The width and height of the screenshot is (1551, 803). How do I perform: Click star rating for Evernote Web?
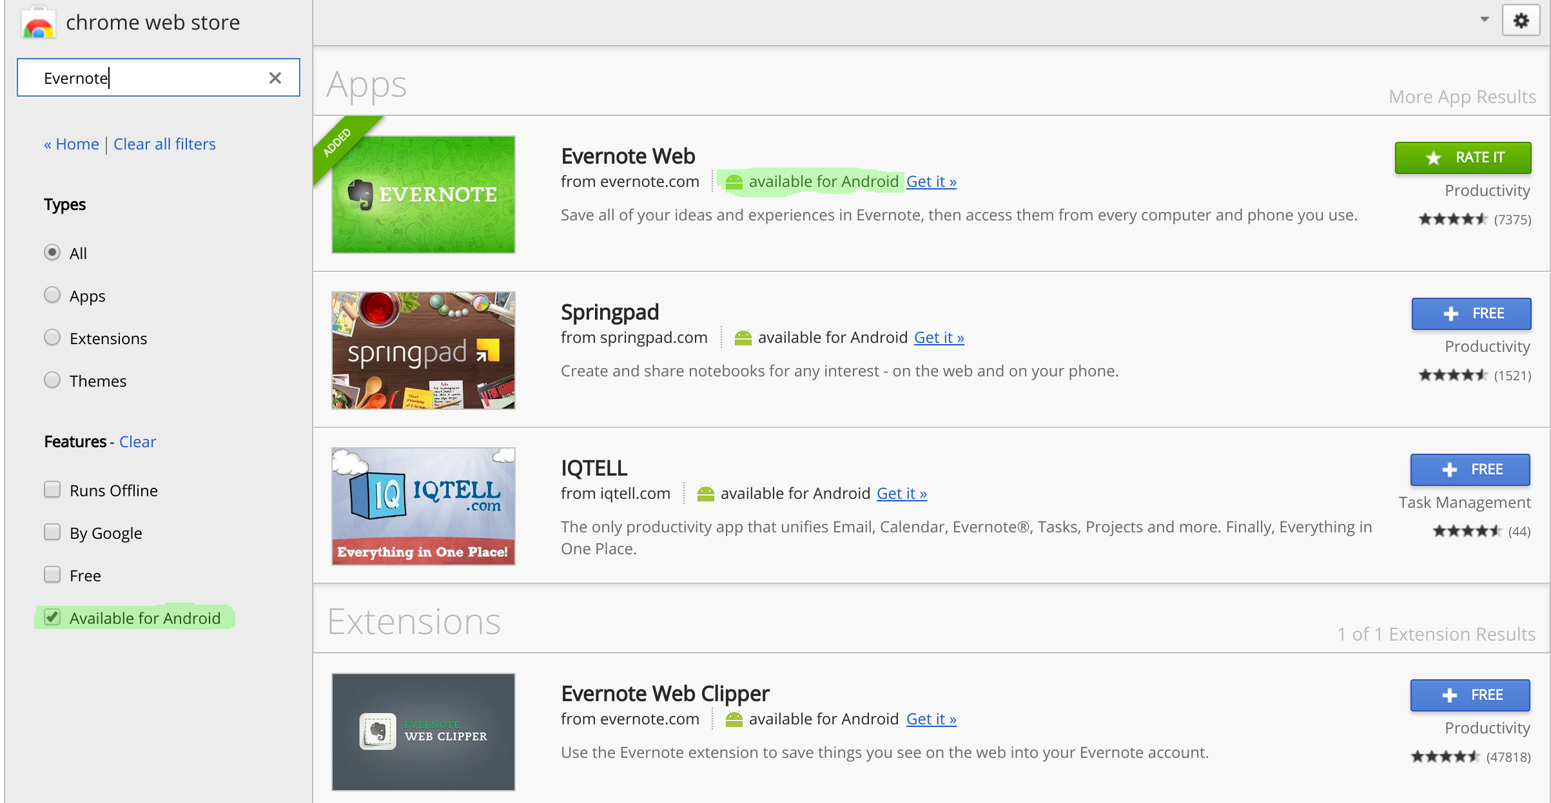[1453, 220]
